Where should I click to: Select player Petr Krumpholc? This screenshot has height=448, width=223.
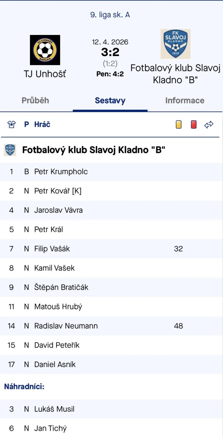coord(61,172)
